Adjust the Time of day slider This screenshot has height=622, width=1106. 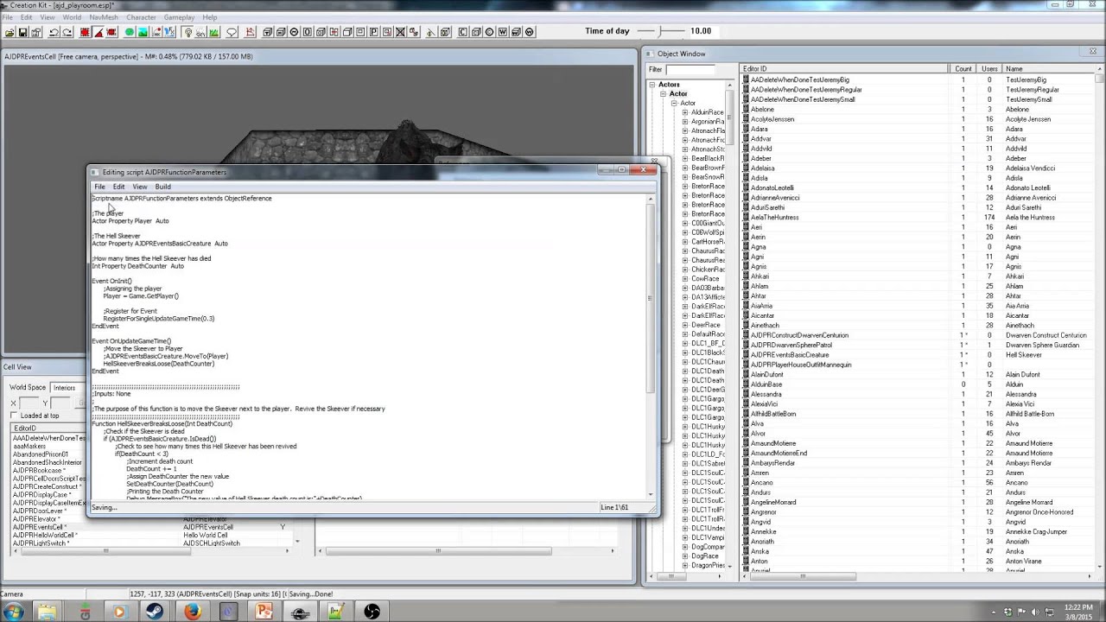click(x=660, y=31)
